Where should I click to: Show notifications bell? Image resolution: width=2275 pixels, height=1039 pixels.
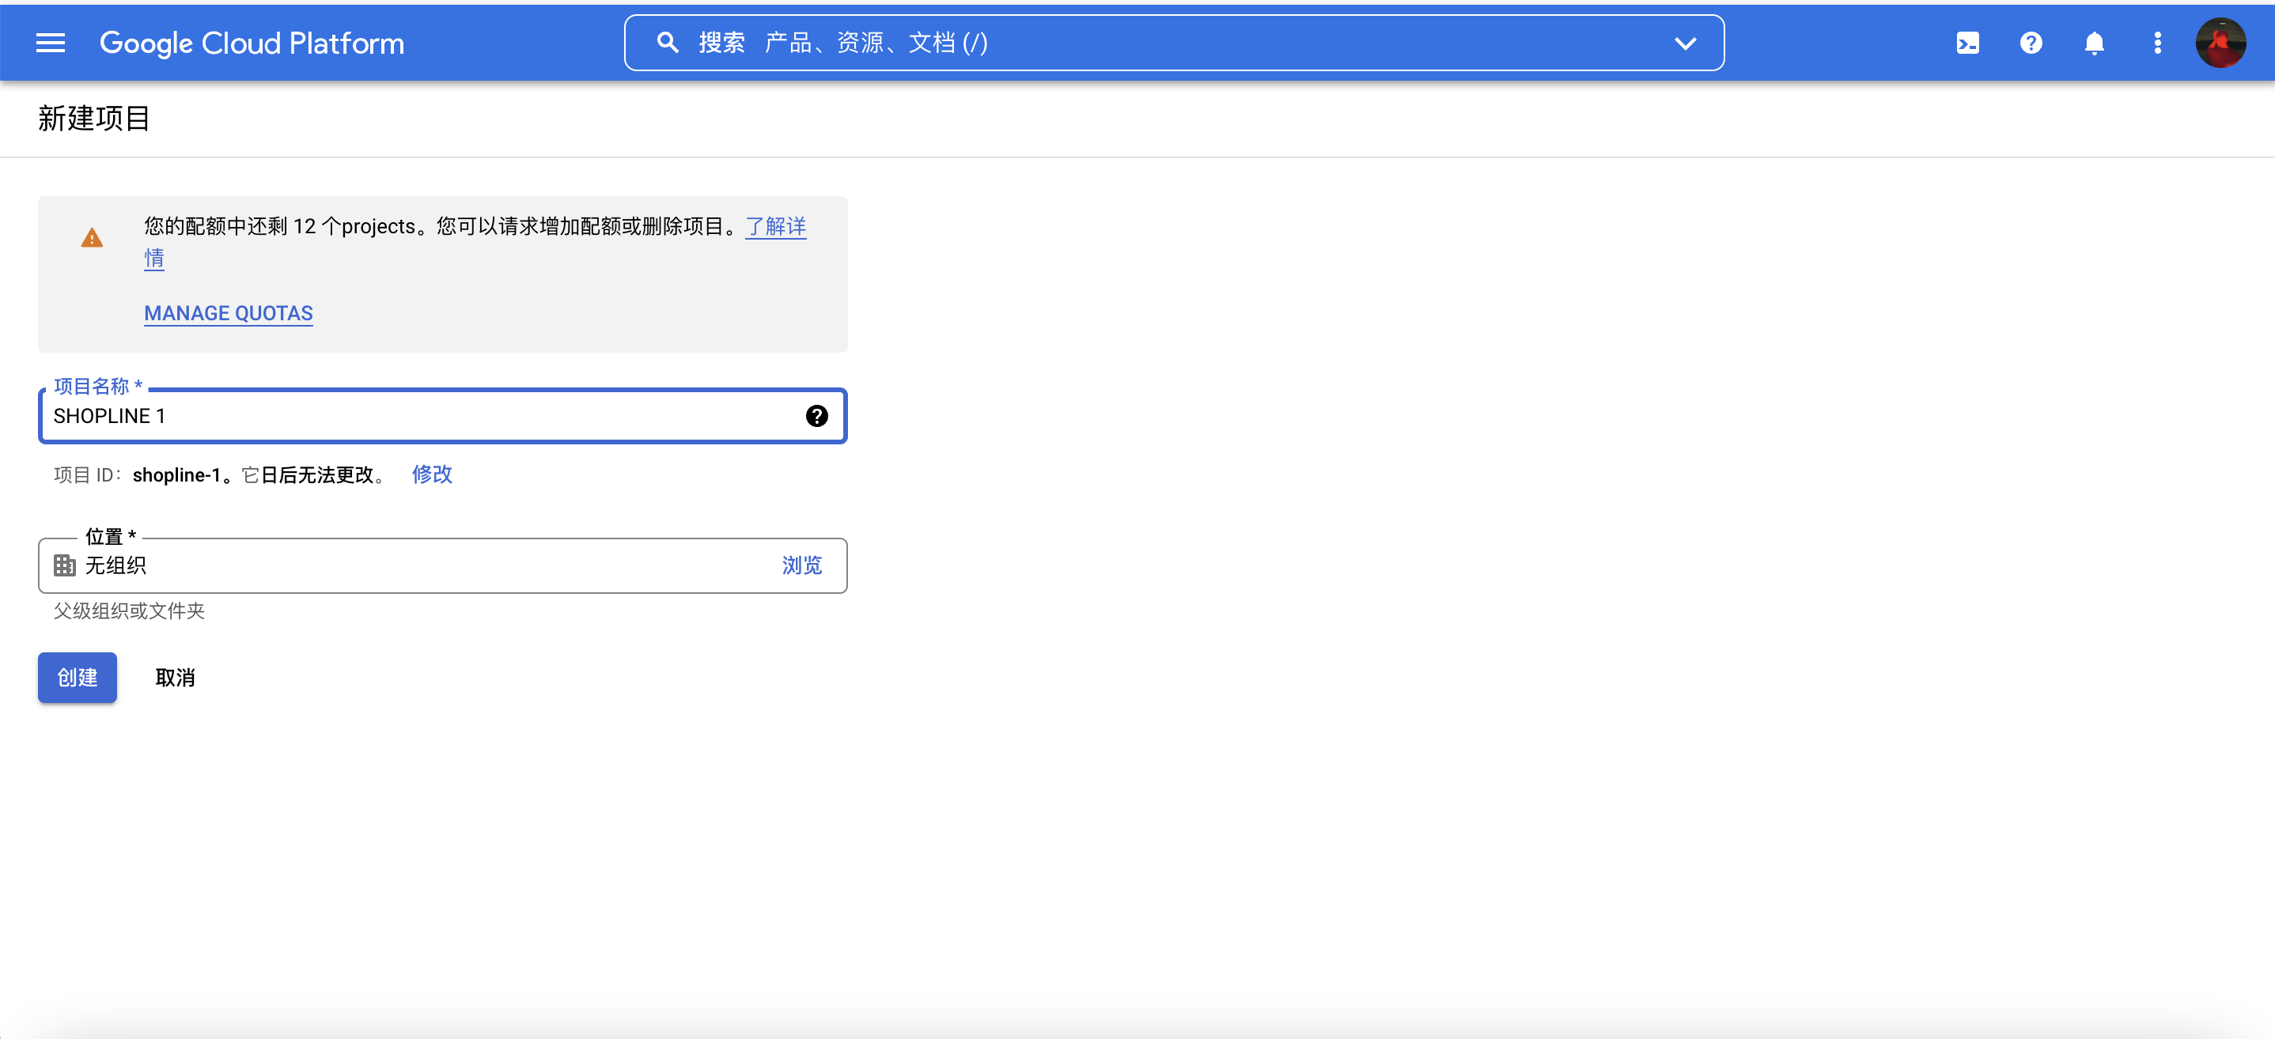2094,43
